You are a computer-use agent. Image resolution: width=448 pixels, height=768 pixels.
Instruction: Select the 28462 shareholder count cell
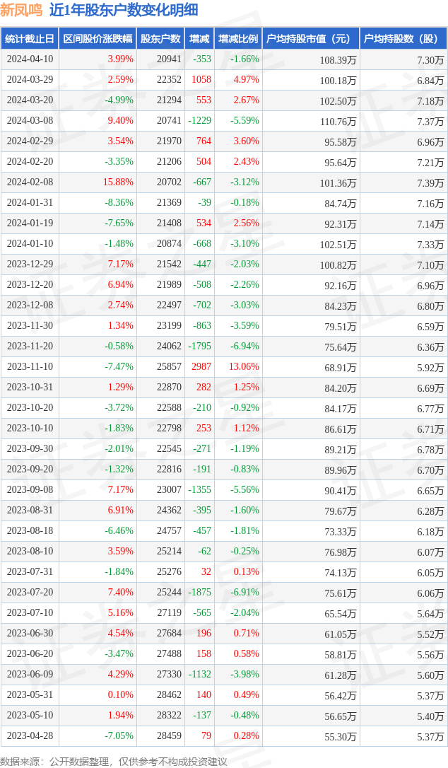click(169, 695)
